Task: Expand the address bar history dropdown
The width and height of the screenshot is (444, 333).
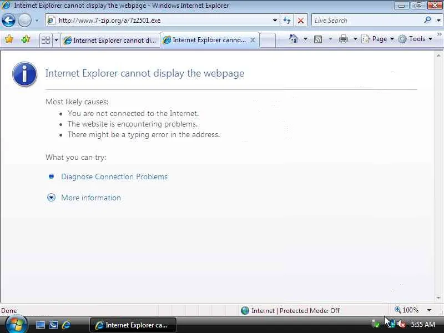Action: coord(275,21)
